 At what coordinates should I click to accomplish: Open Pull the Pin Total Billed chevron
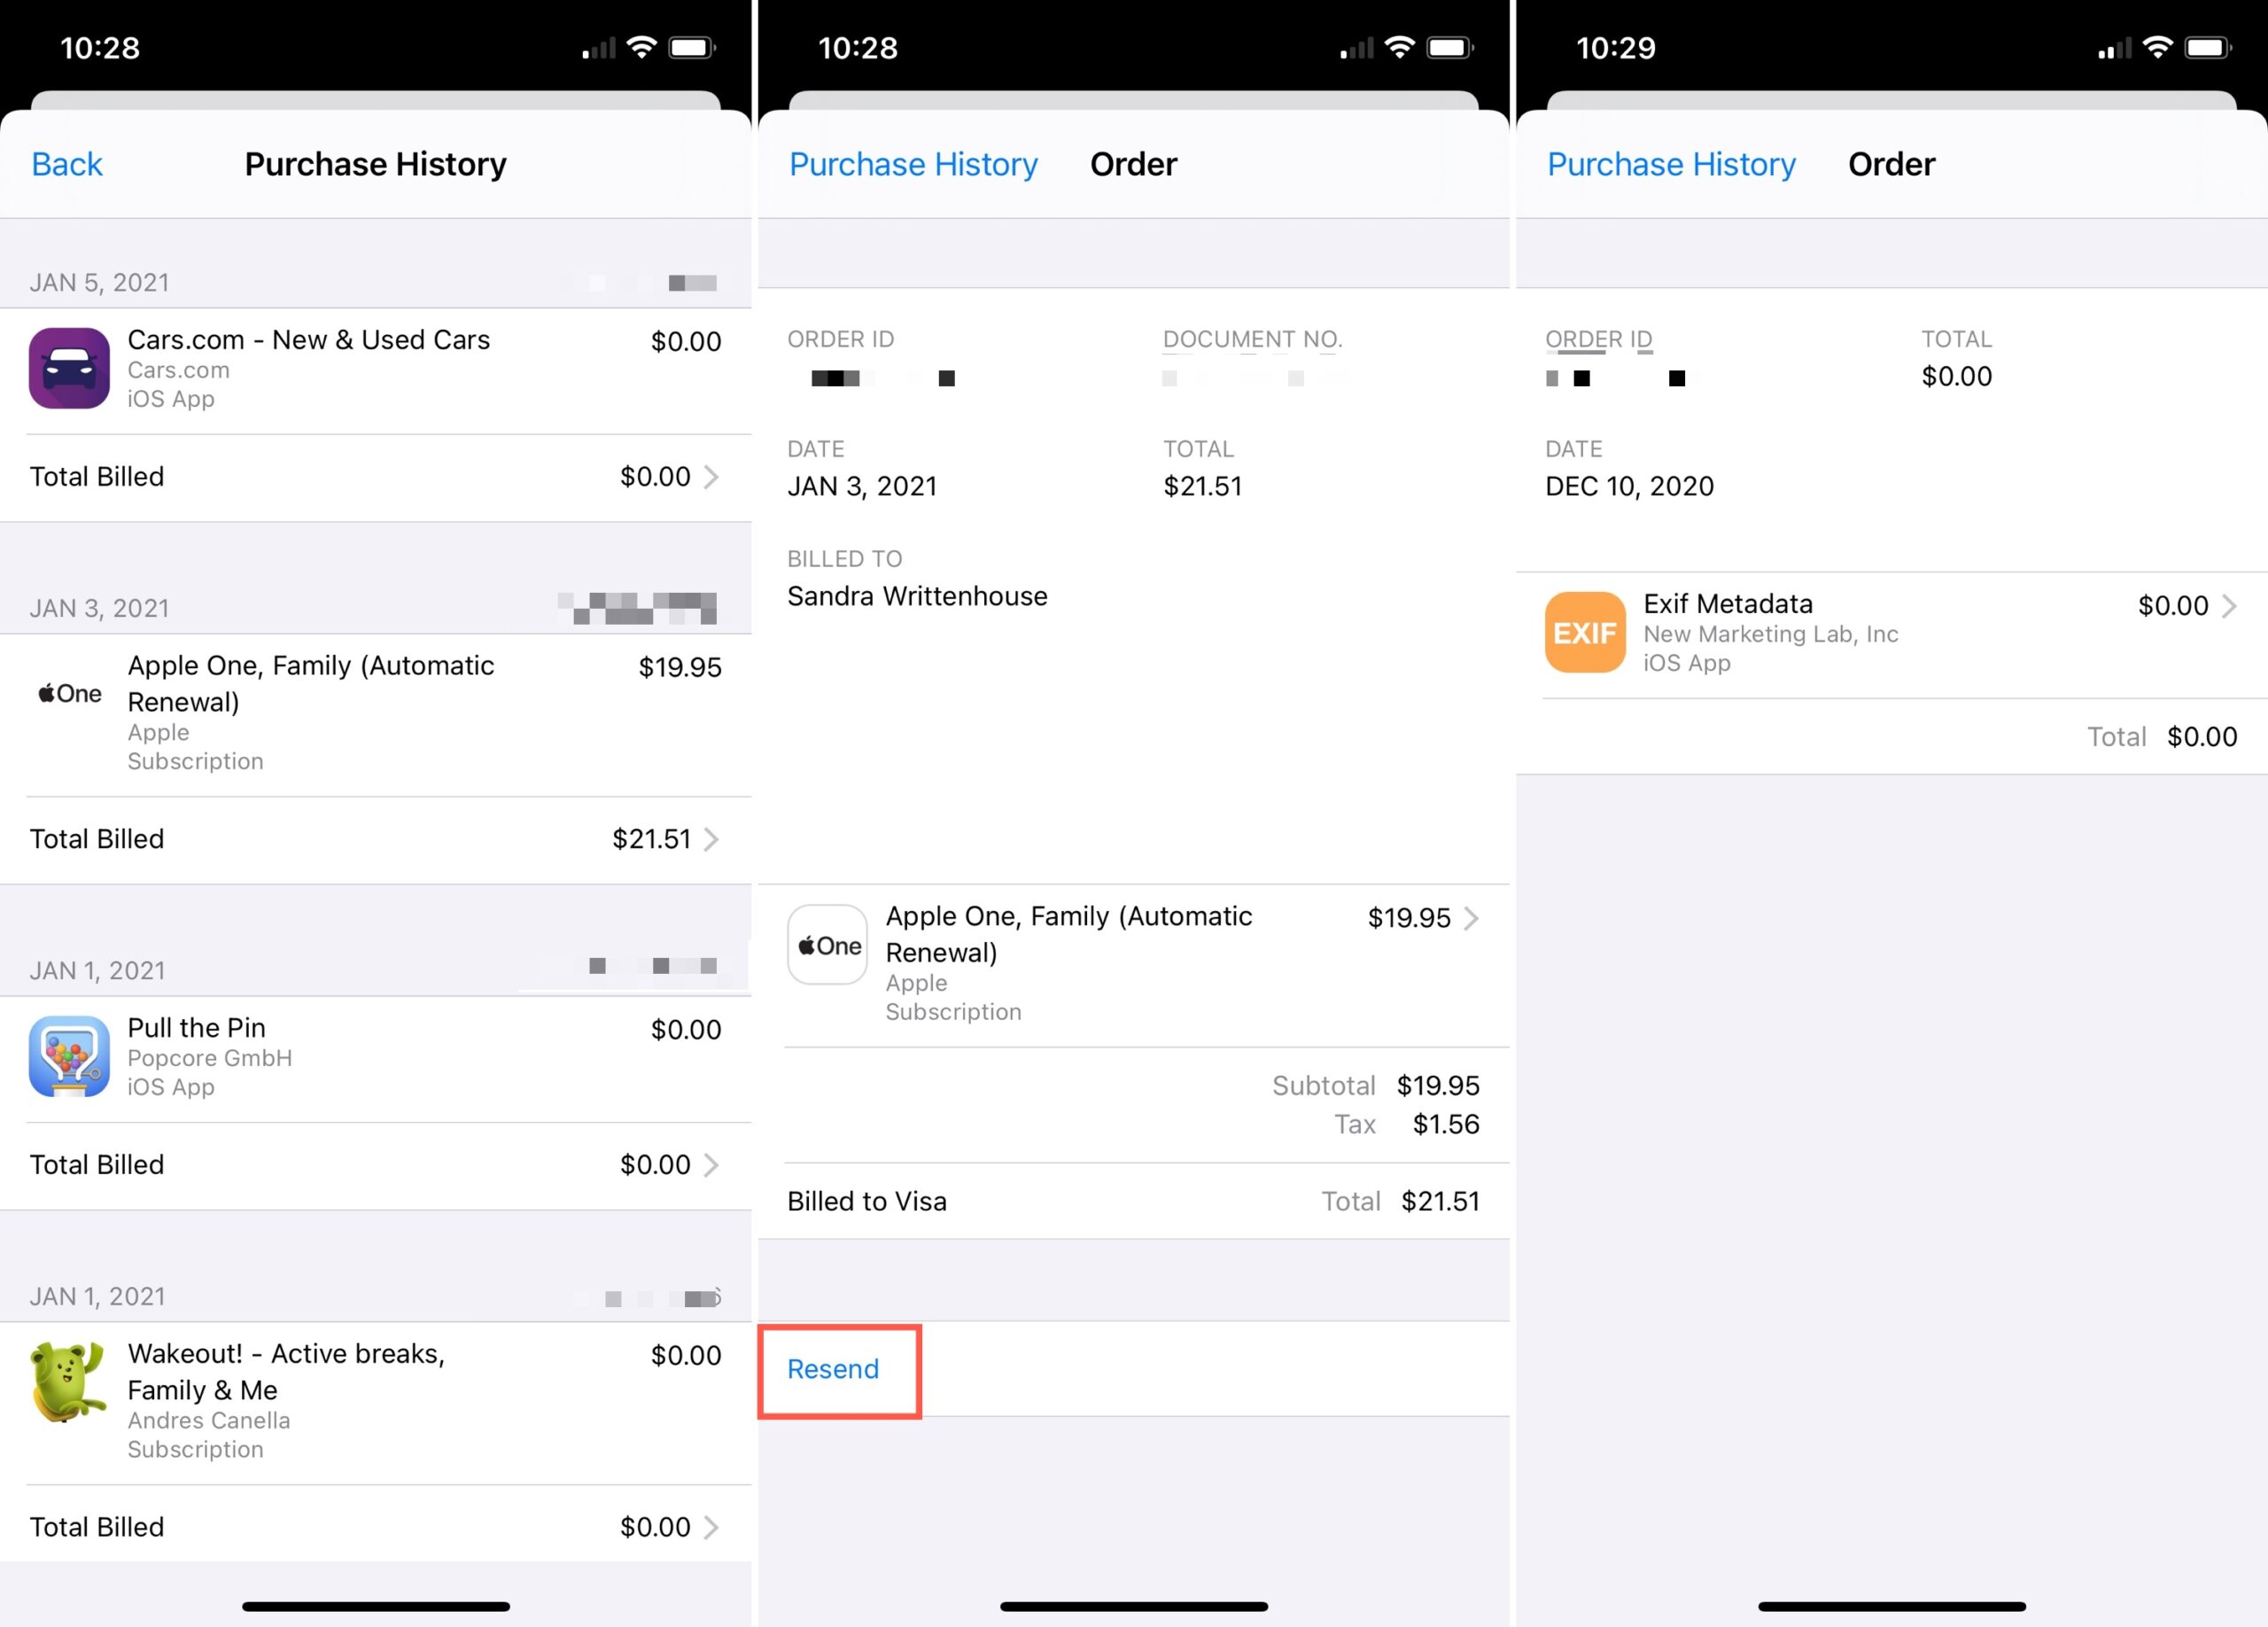(711, 1165)
